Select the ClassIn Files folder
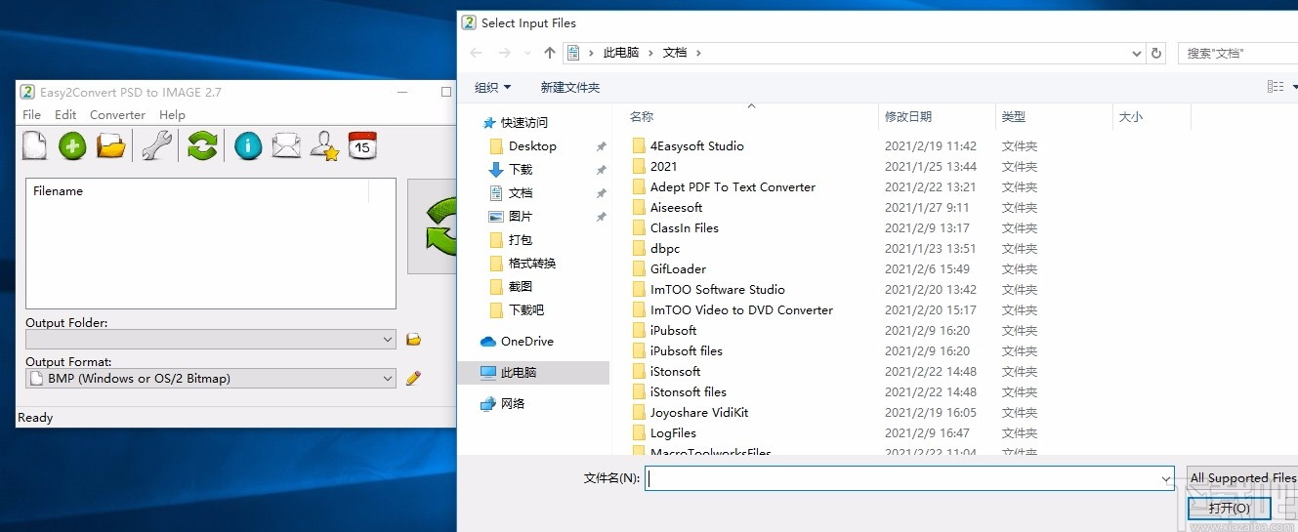This screenshot has width=1298, height=532. [685, 228]
